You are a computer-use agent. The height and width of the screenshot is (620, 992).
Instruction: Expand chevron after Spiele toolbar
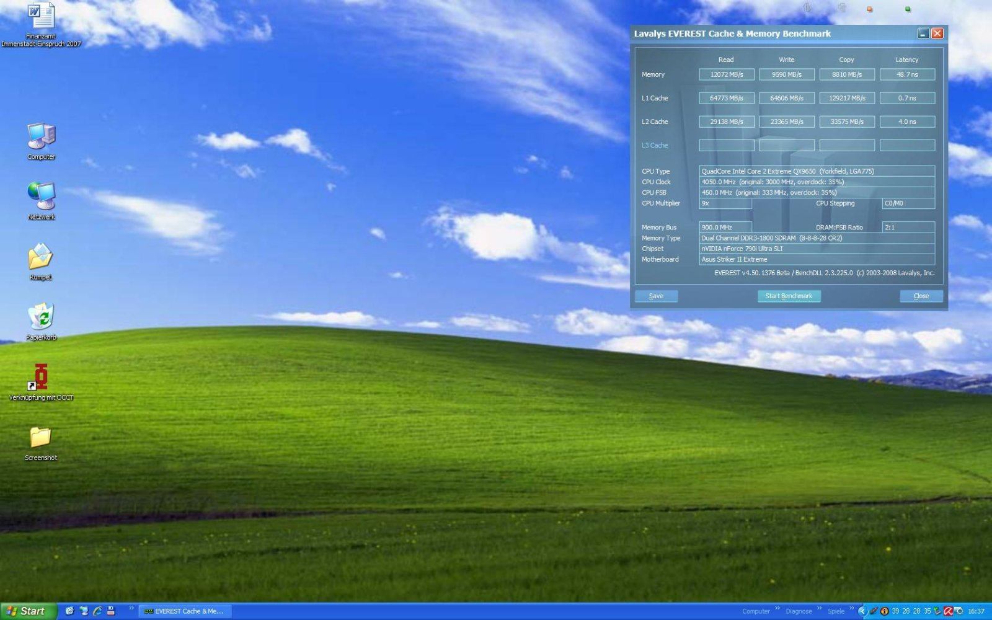pyautogui.click(x=852, y=608)
